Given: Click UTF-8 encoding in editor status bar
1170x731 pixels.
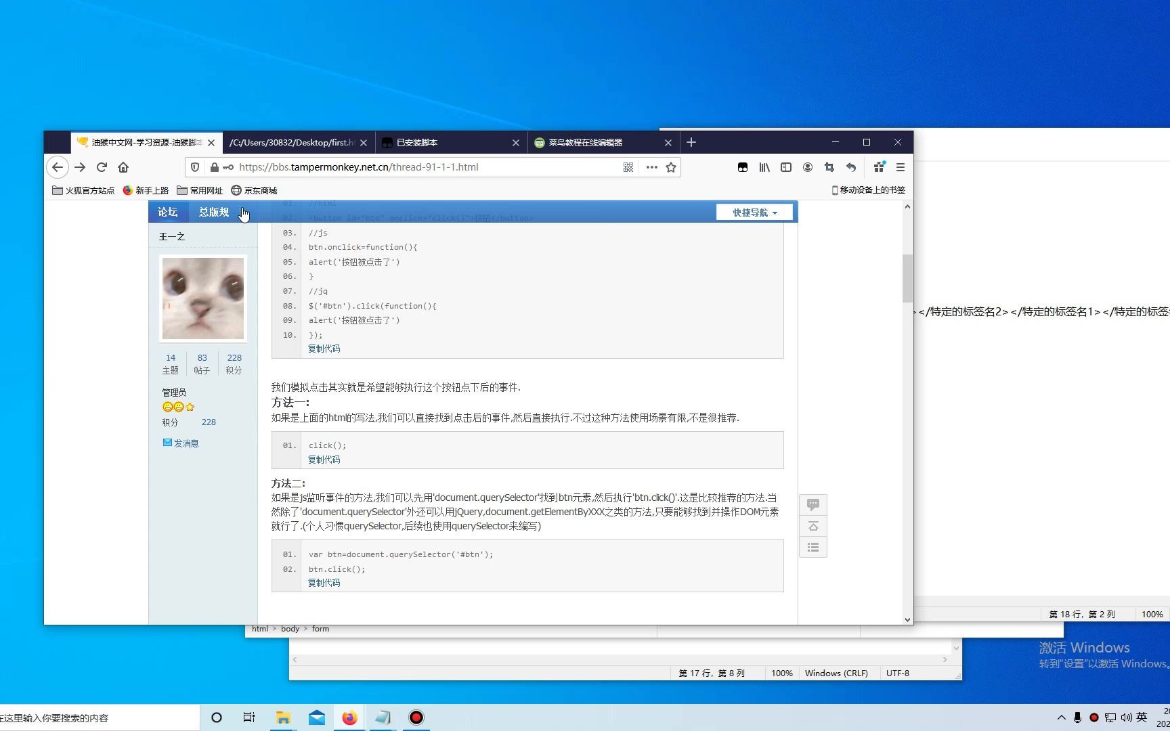Looking at the screenshot, I should (x=898, y=673).
